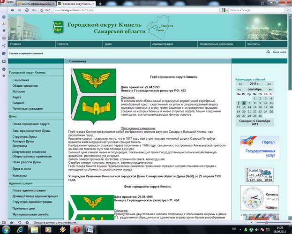
Task: Open 'Почетные граждане' in left sidebar
Action: click(x=28, y=108)
